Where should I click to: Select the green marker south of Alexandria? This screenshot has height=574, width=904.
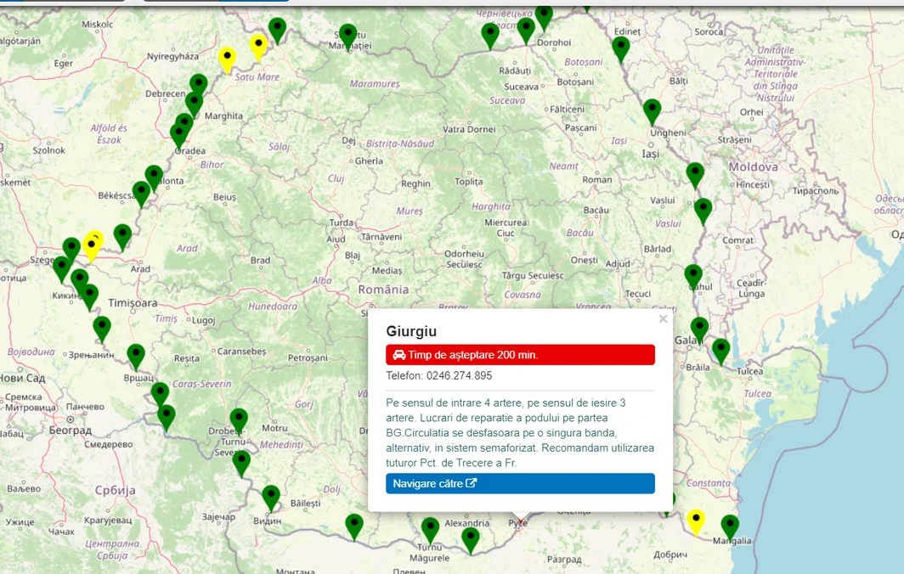coord(471,541)
